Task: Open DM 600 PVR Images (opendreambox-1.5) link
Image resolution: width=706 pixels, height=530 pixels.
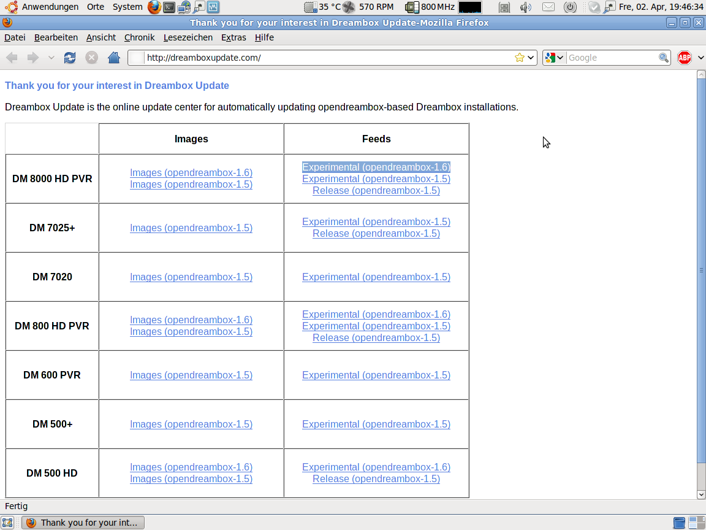Action: point(191,375)
